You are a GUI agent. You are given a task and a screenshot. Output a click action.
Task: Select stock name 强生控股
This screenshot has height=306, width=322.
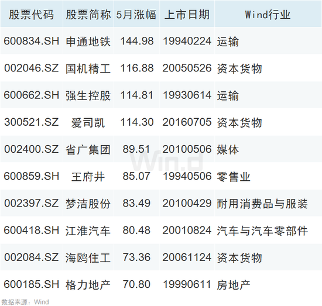[x=88, y=95]
